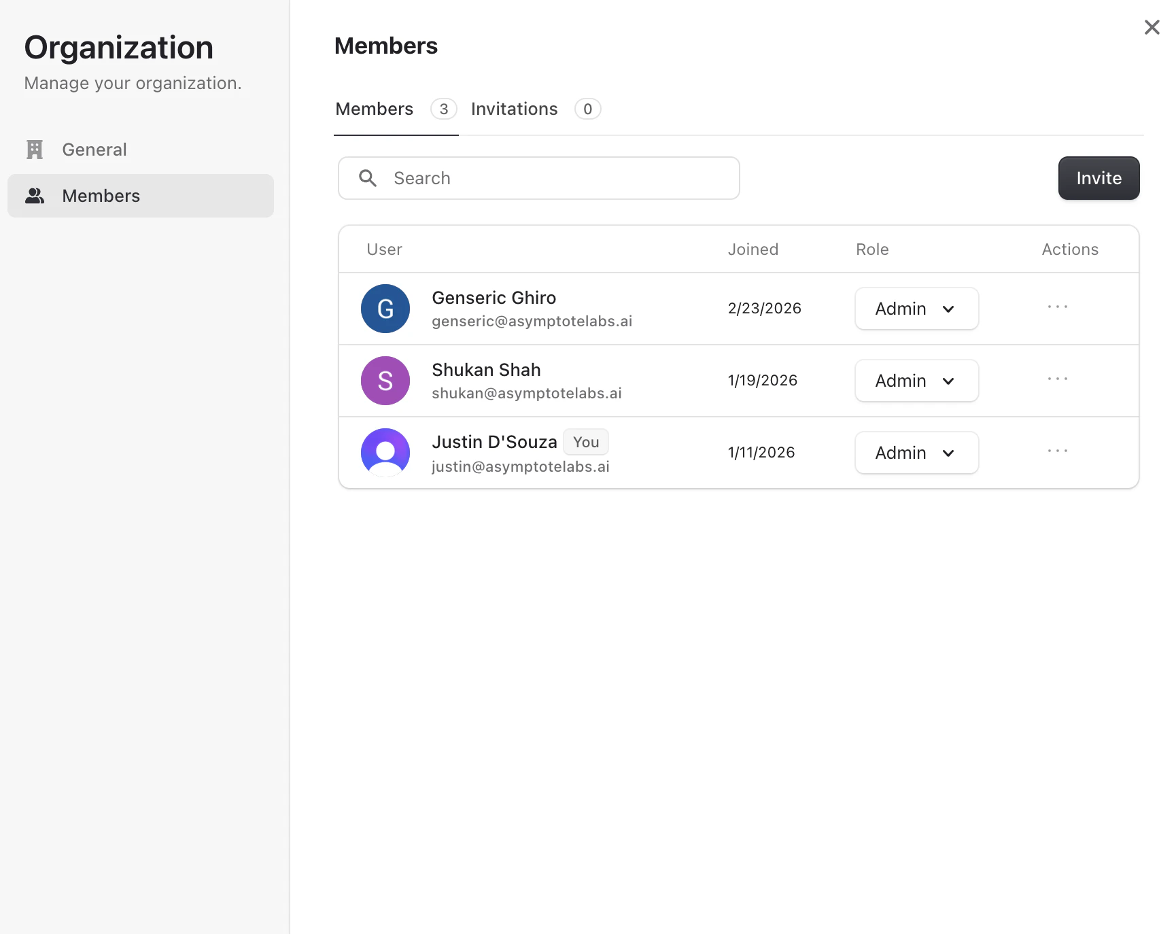1176x934 pixels.
Task: Select the Members tab
Action: (374, 109)
